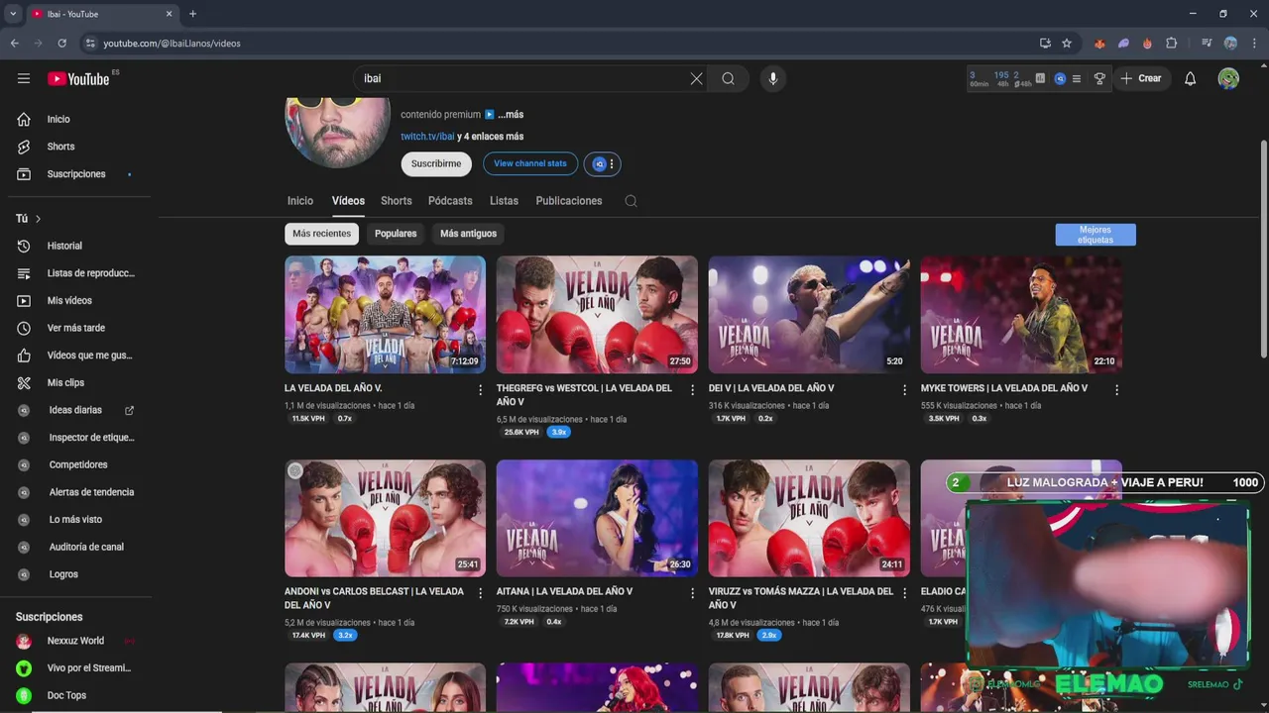Viewport: 1269px width, 713px height.
Task: Switch to the Publicaciones channel tab
Action: coord(569,201)
